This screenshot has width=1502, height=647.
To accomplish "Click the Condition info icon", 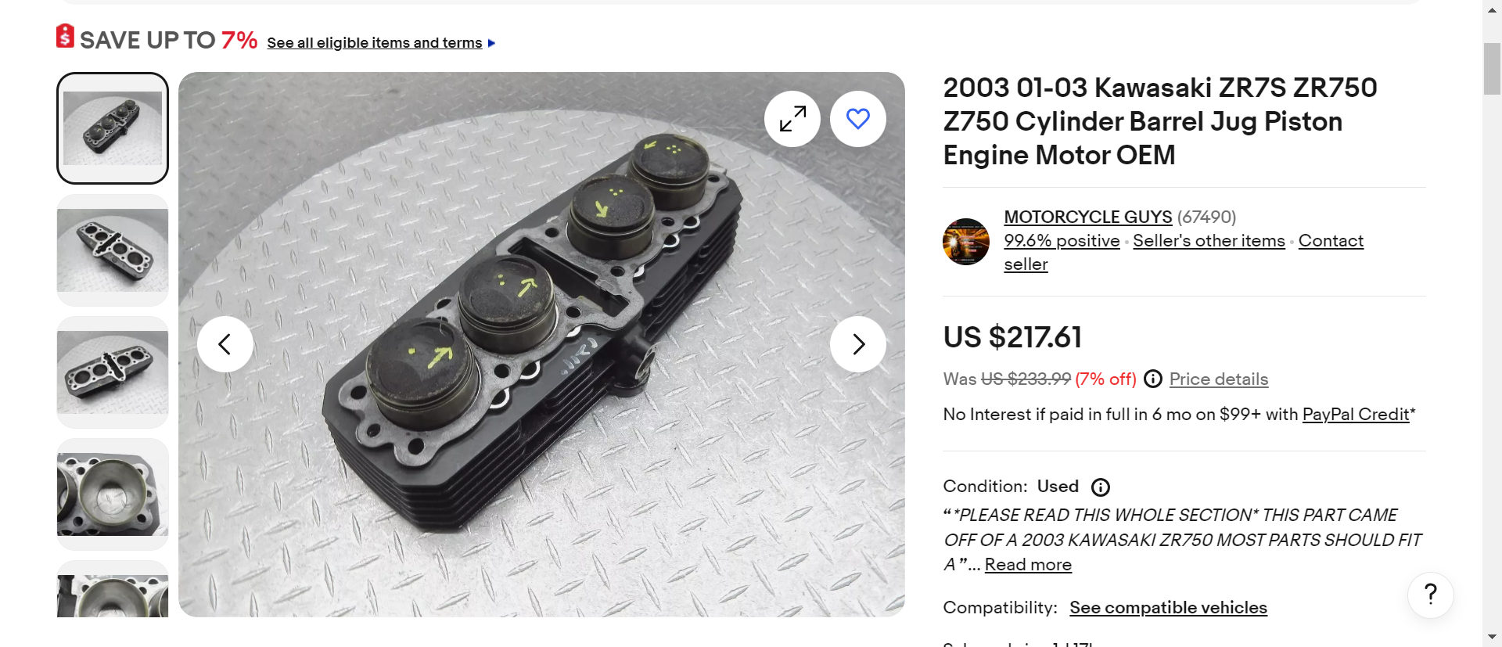I will [1101, 487].
